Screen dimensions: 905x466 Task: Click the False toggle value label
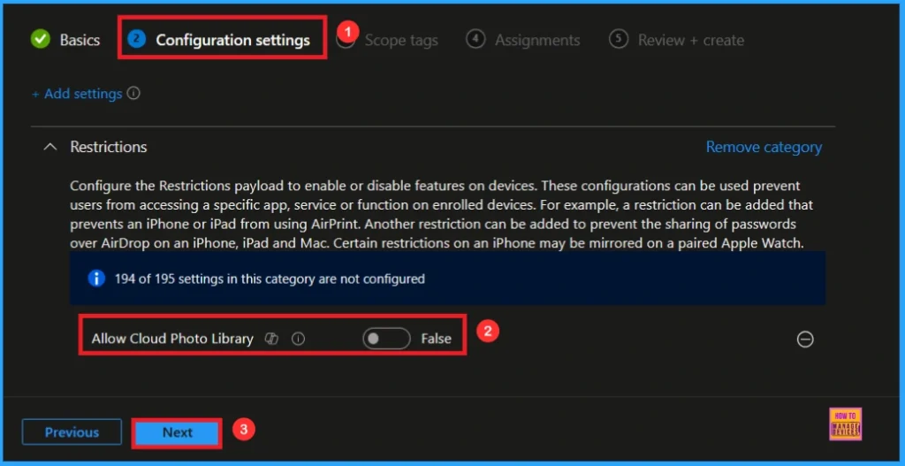click(x=437, y=339)
